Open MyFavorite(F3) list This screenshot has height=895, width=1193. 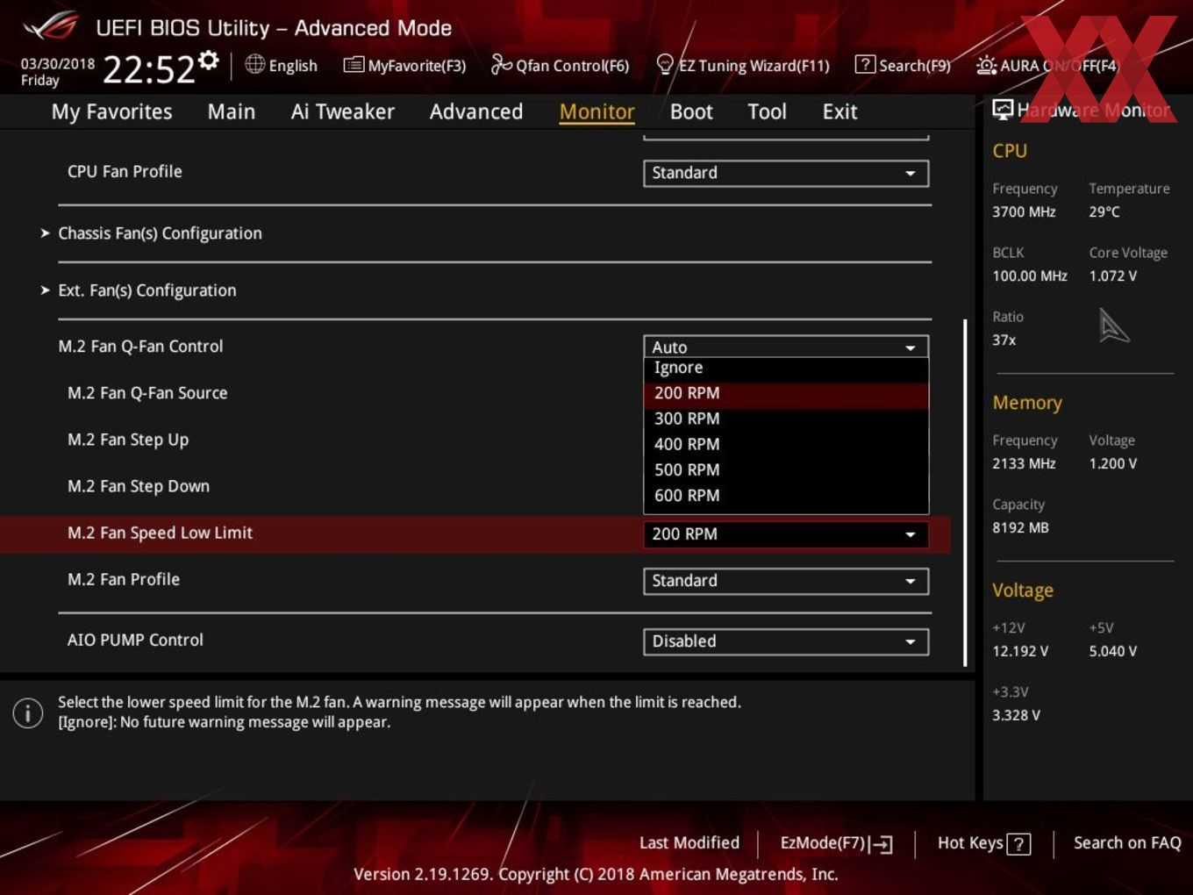tap(404, 65)
